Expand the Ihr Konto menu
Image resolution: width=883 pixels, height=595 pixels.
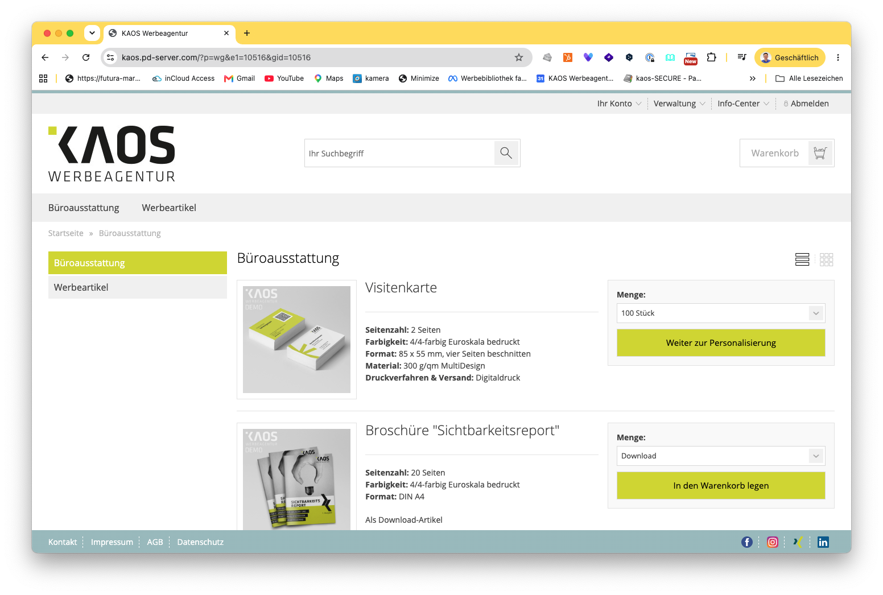pos(619,104)
